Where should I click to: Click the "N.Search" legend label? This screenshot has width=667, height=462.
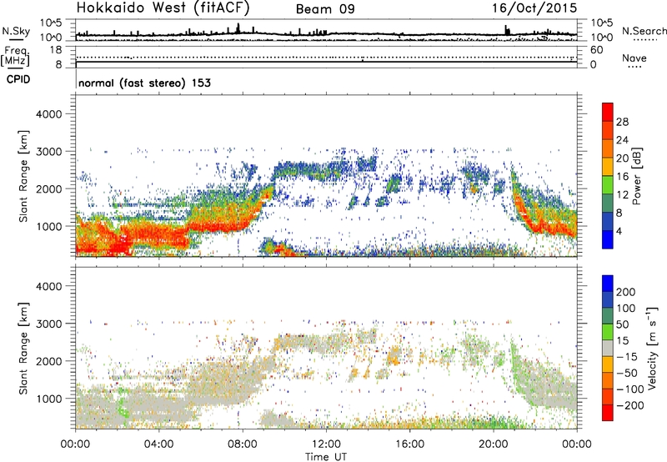pos(644,31)
